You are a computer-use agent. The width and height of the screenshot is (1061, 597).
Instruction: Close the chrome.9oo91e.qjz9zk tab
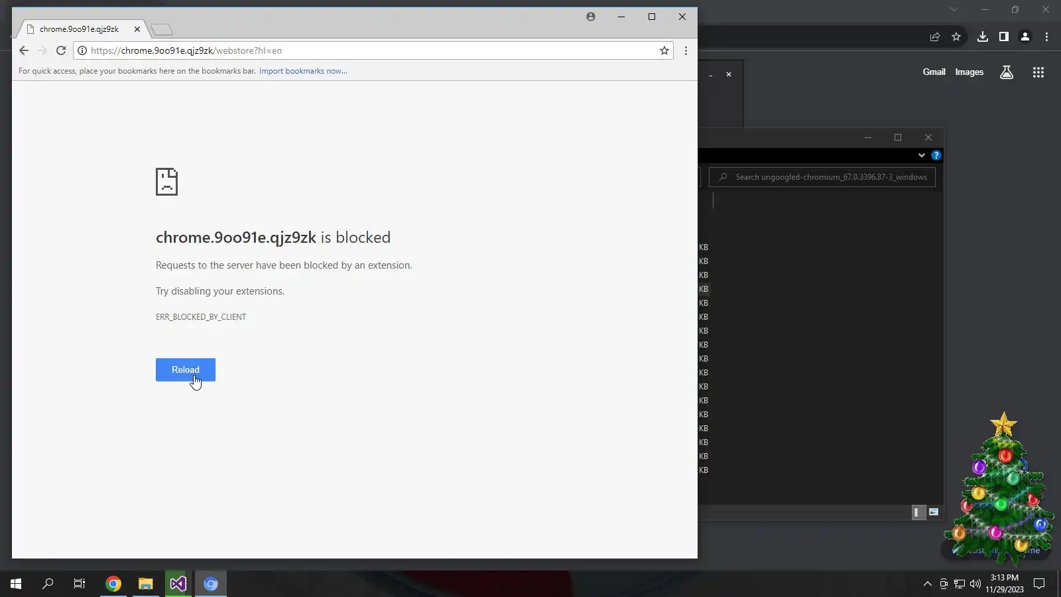(137, 29)
